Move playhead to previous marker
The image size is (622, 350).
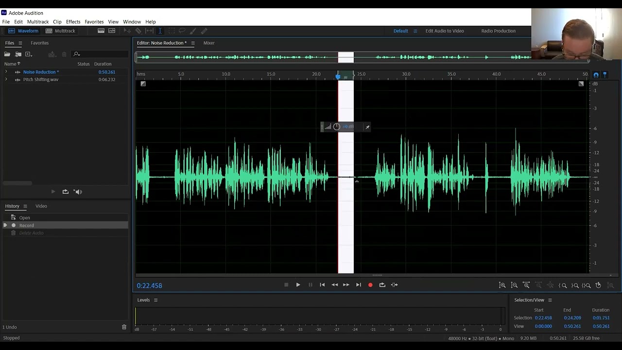pyautogui.click(x=322, y=285)
